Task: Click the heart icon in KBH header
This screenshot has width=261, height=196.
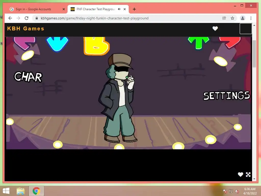Action: pos(215,29)
